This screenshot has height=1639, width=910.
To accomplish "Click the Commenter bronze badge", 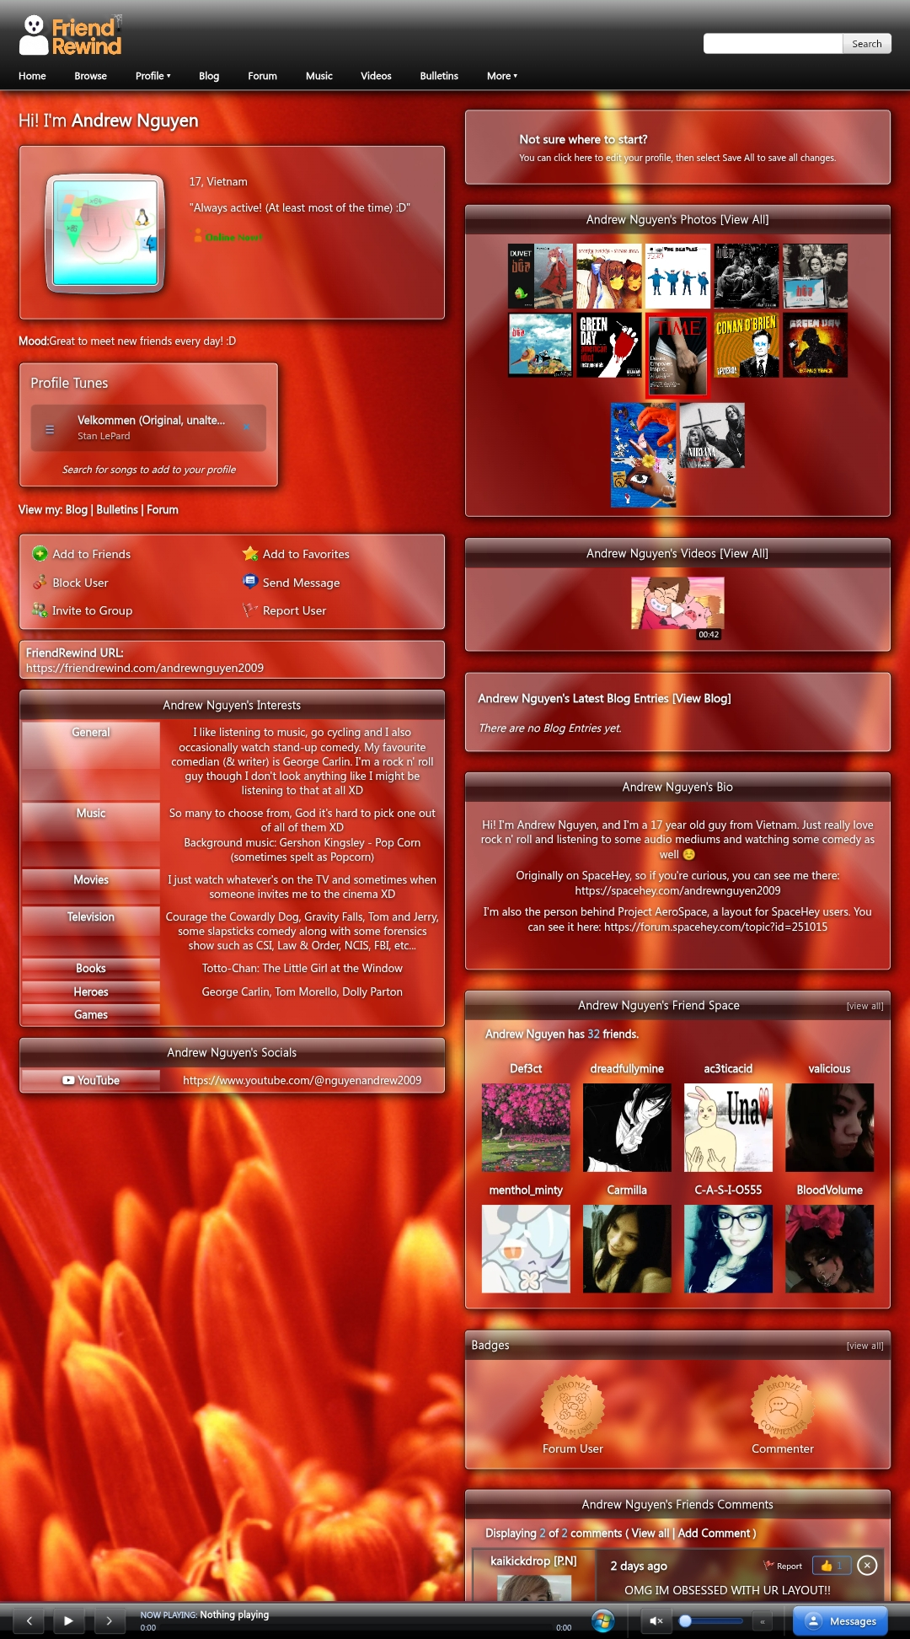I will pyautogui.click(x=783, y=1407).
